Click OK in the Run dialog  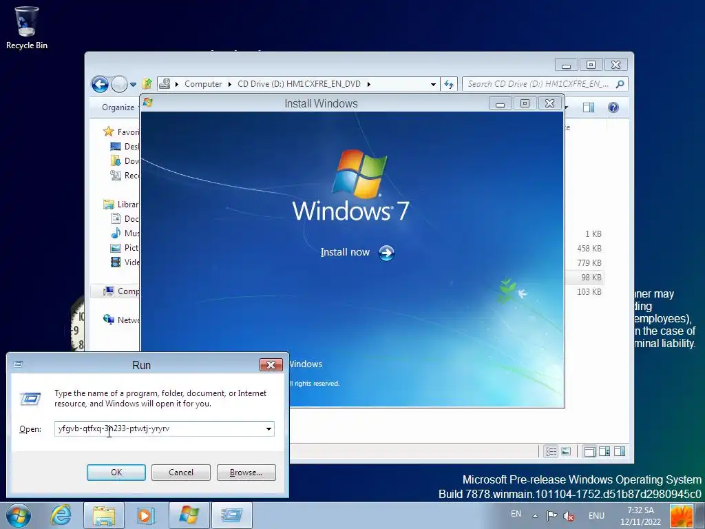116,473
